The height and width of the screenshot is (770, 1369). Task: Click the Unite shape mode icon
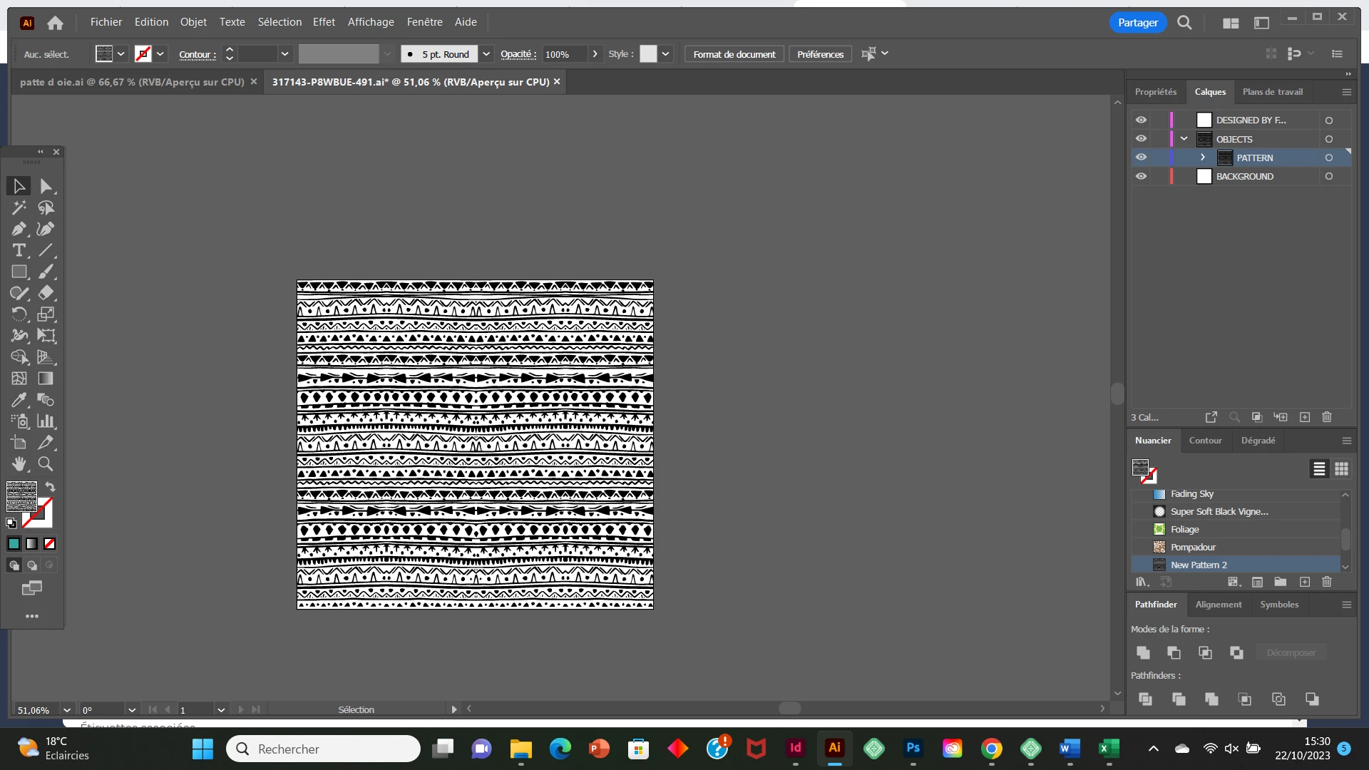pyautogui.click(x=1143, y=652)
